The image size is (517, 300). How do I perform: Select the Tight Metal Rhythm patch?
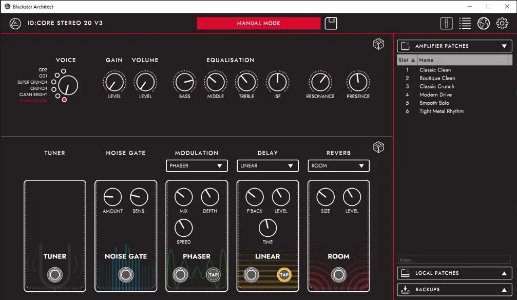tap(441, 111)
